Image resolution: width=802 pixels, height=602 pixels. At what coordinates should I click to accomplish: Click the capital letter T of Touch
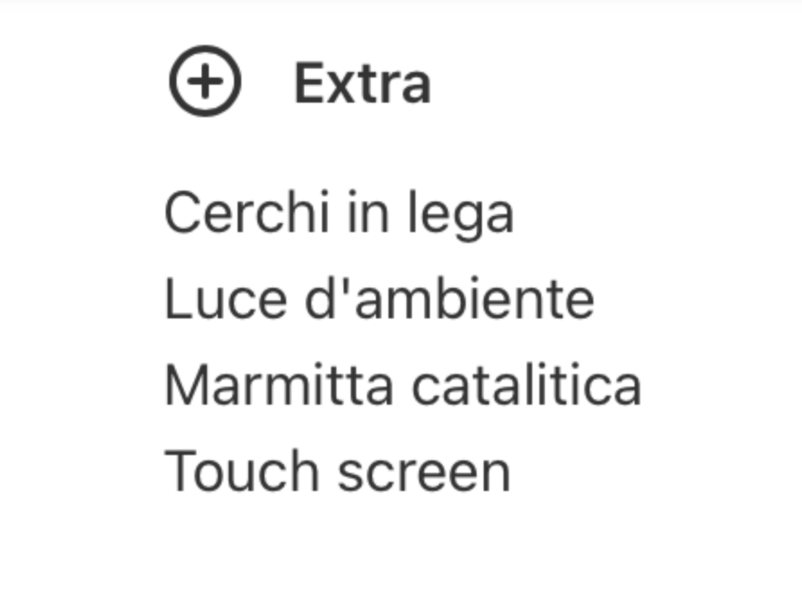click(180, 471)
